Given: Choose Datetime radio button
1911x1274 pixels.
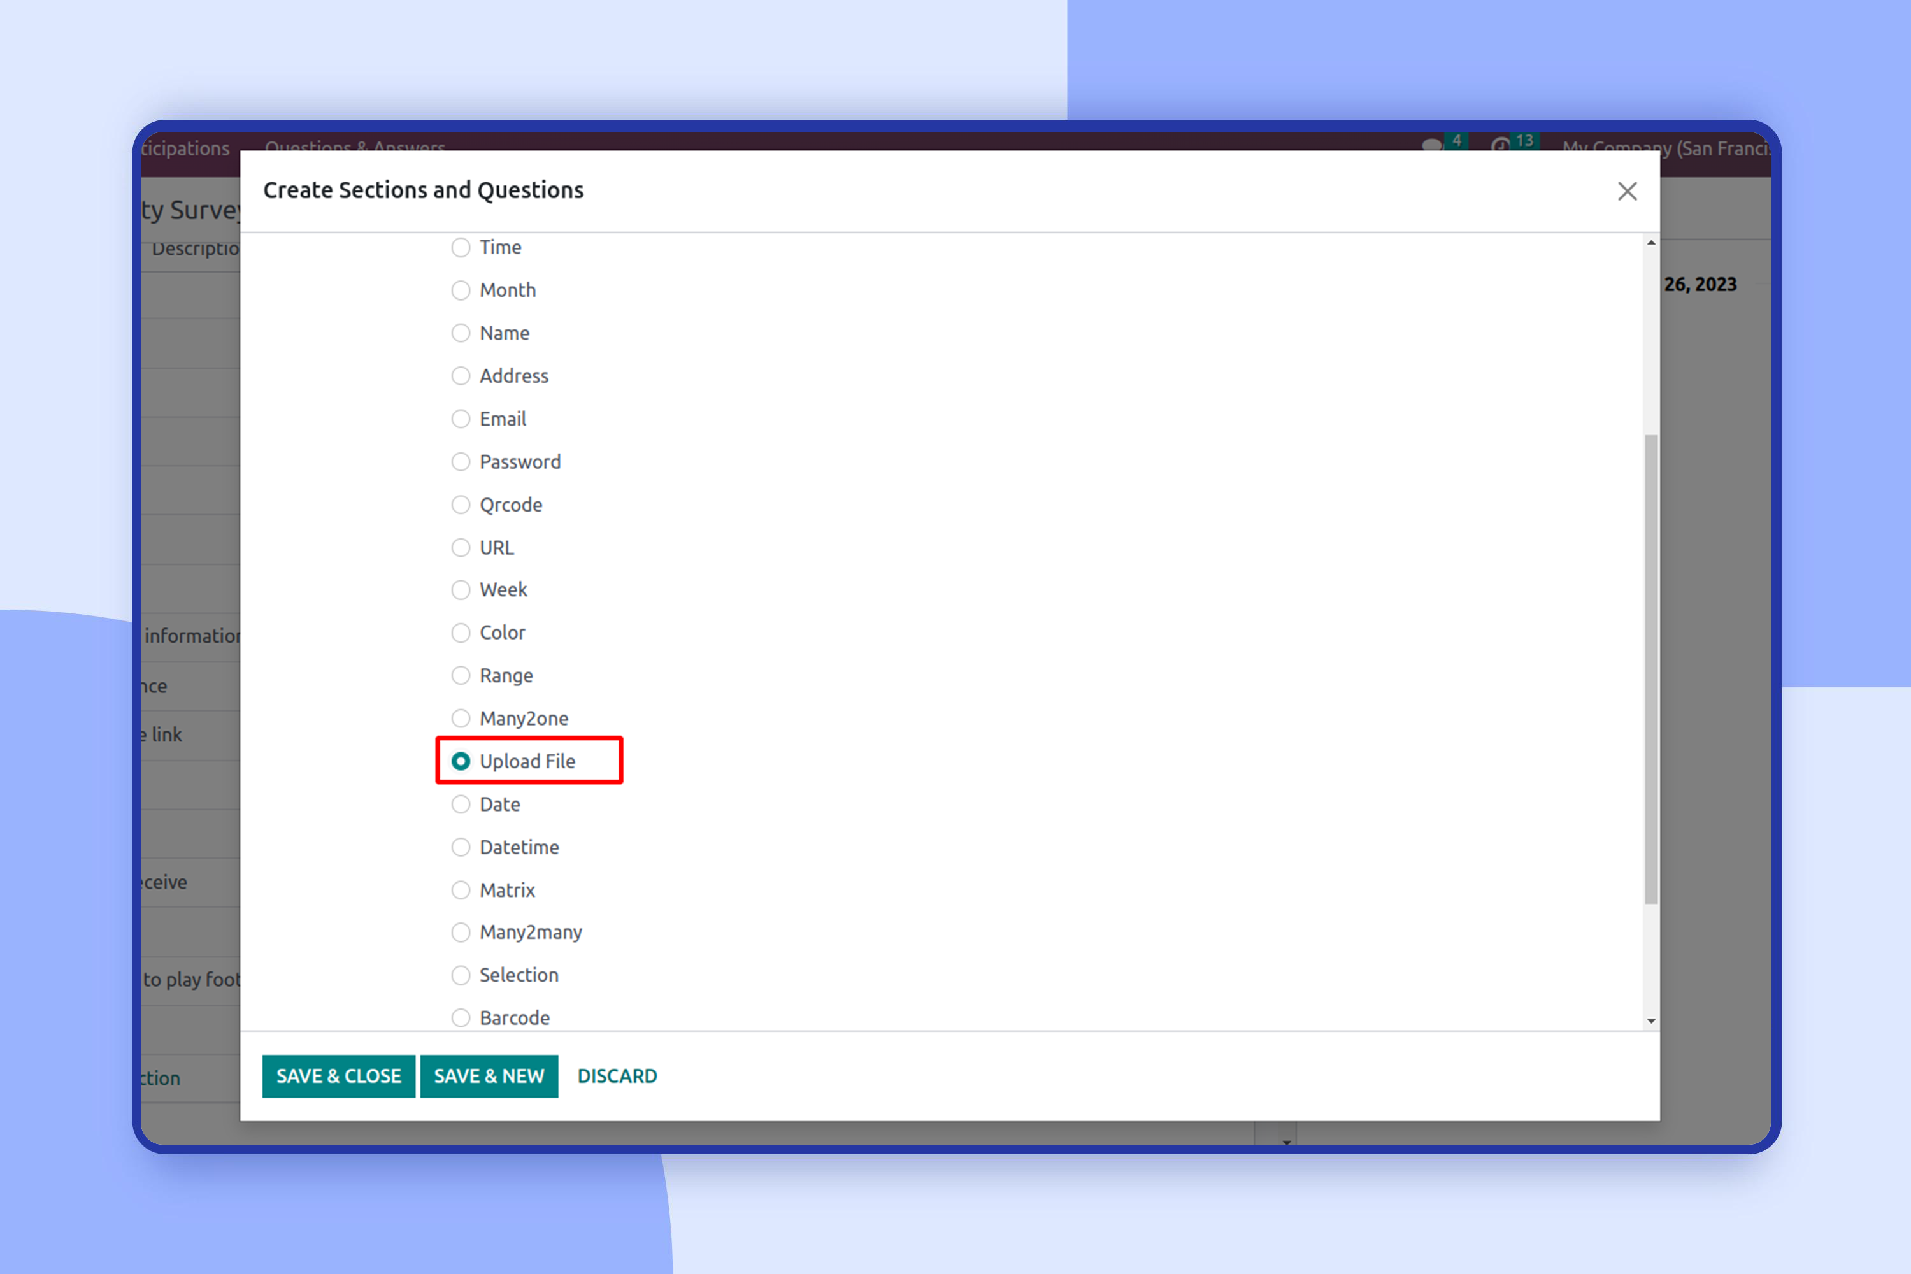Looking at the screenshot, I should (461, 847).
